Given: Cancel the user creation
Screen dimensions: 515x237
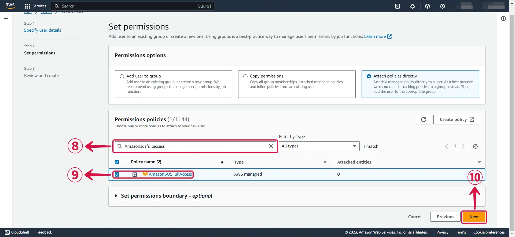Looking at the screenshot, I should tap(415, 217).
